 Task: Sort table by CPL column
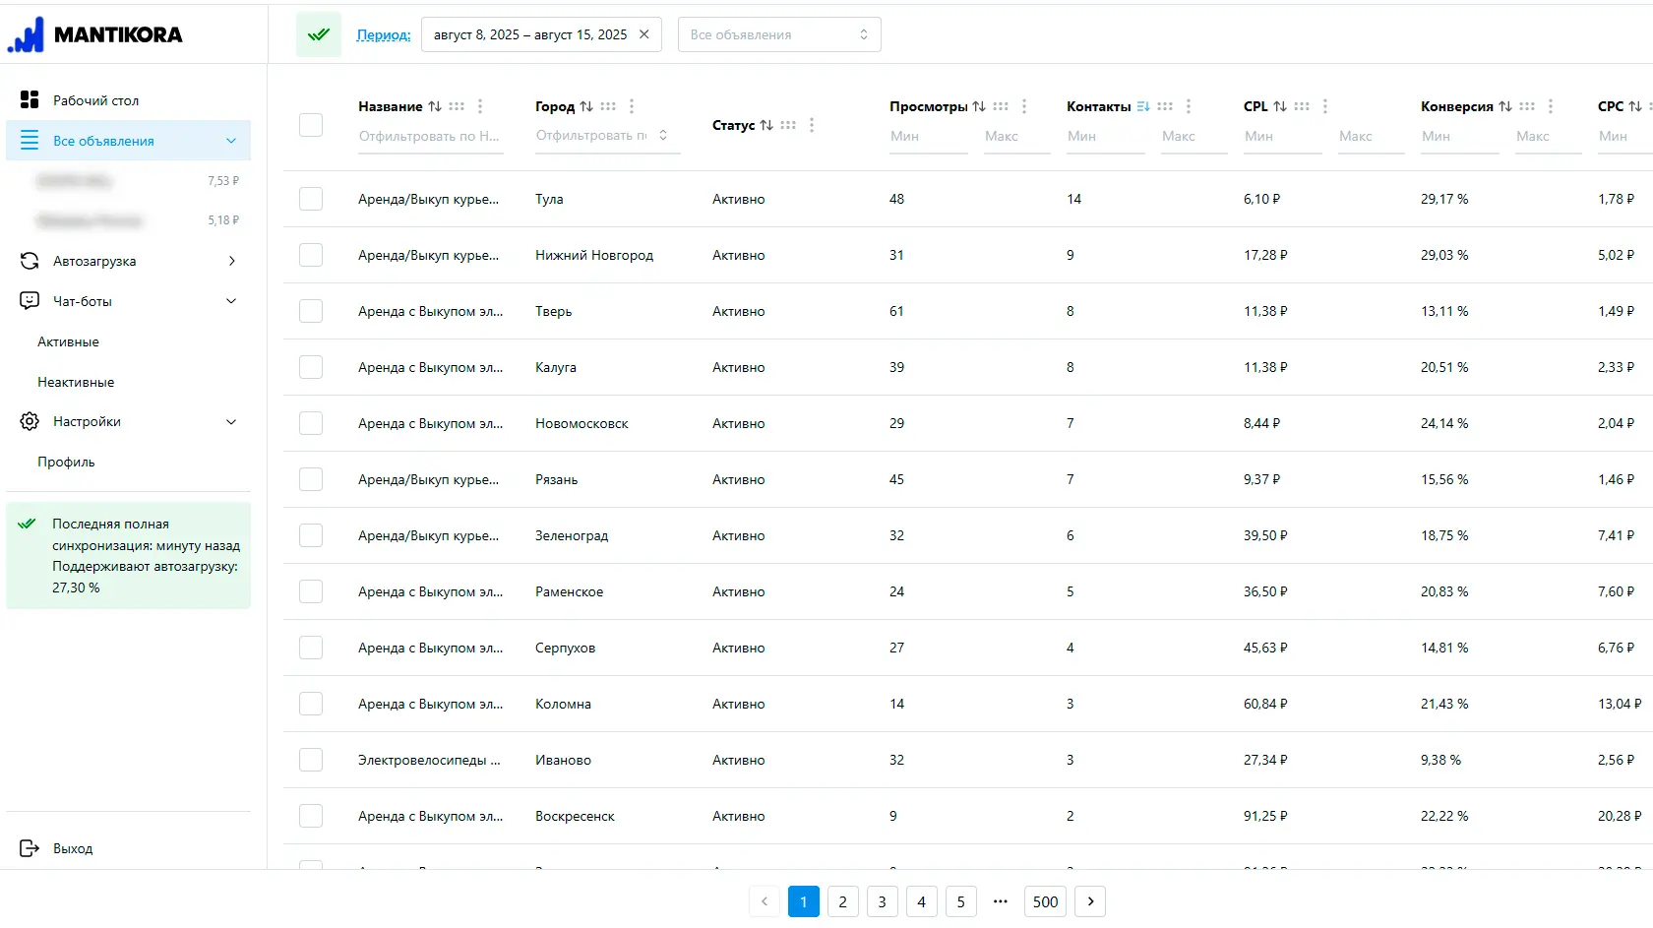click(1280, 106)
